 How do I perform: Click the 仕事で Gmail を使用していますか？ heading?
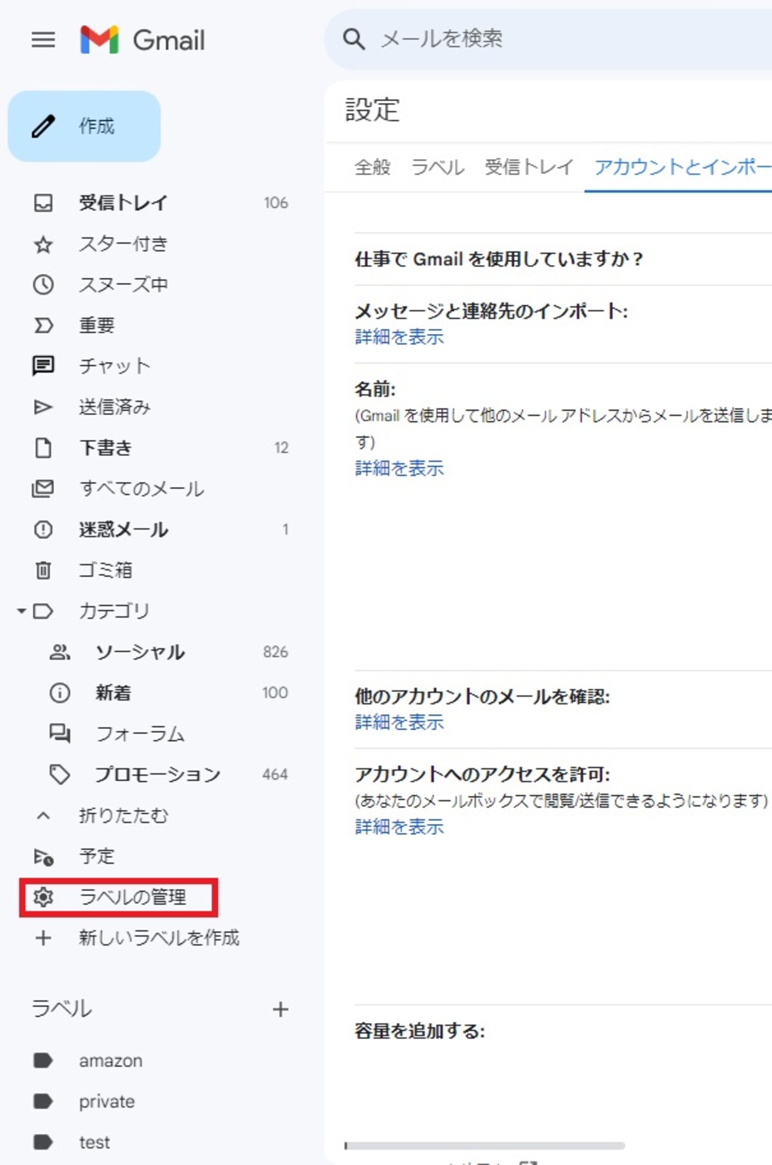click(499, 259)
